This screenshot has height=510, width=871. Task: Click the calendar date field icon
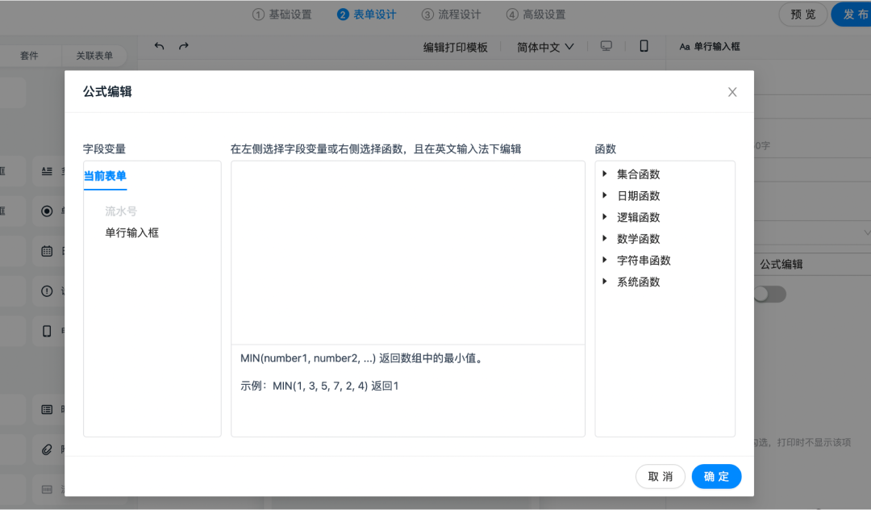(x=47, y=251)
